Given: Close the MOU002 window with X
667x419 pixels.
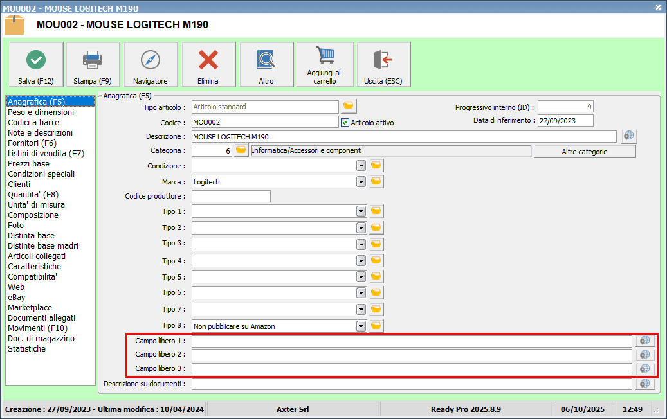Looking at the screenshot, I should 658,7.
